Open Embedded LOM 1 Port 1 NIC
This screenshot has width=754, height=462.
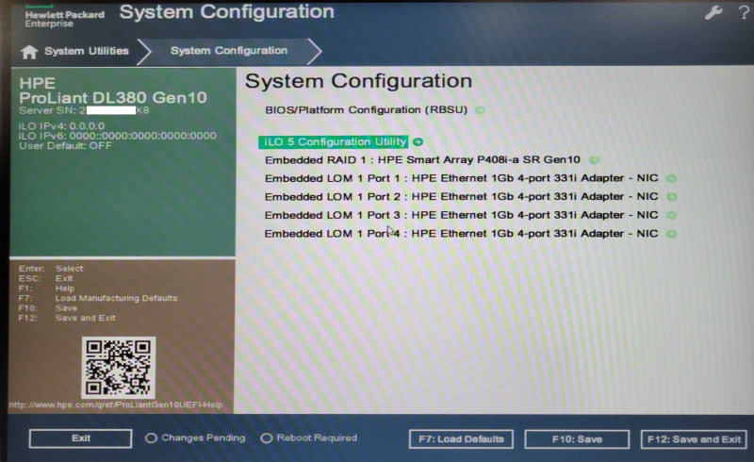click(461, 178)
